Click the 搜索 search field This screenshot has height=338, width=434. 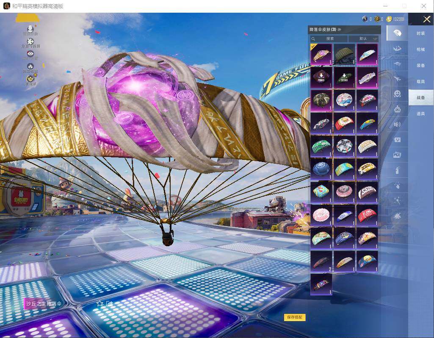(x=329, y=38)
